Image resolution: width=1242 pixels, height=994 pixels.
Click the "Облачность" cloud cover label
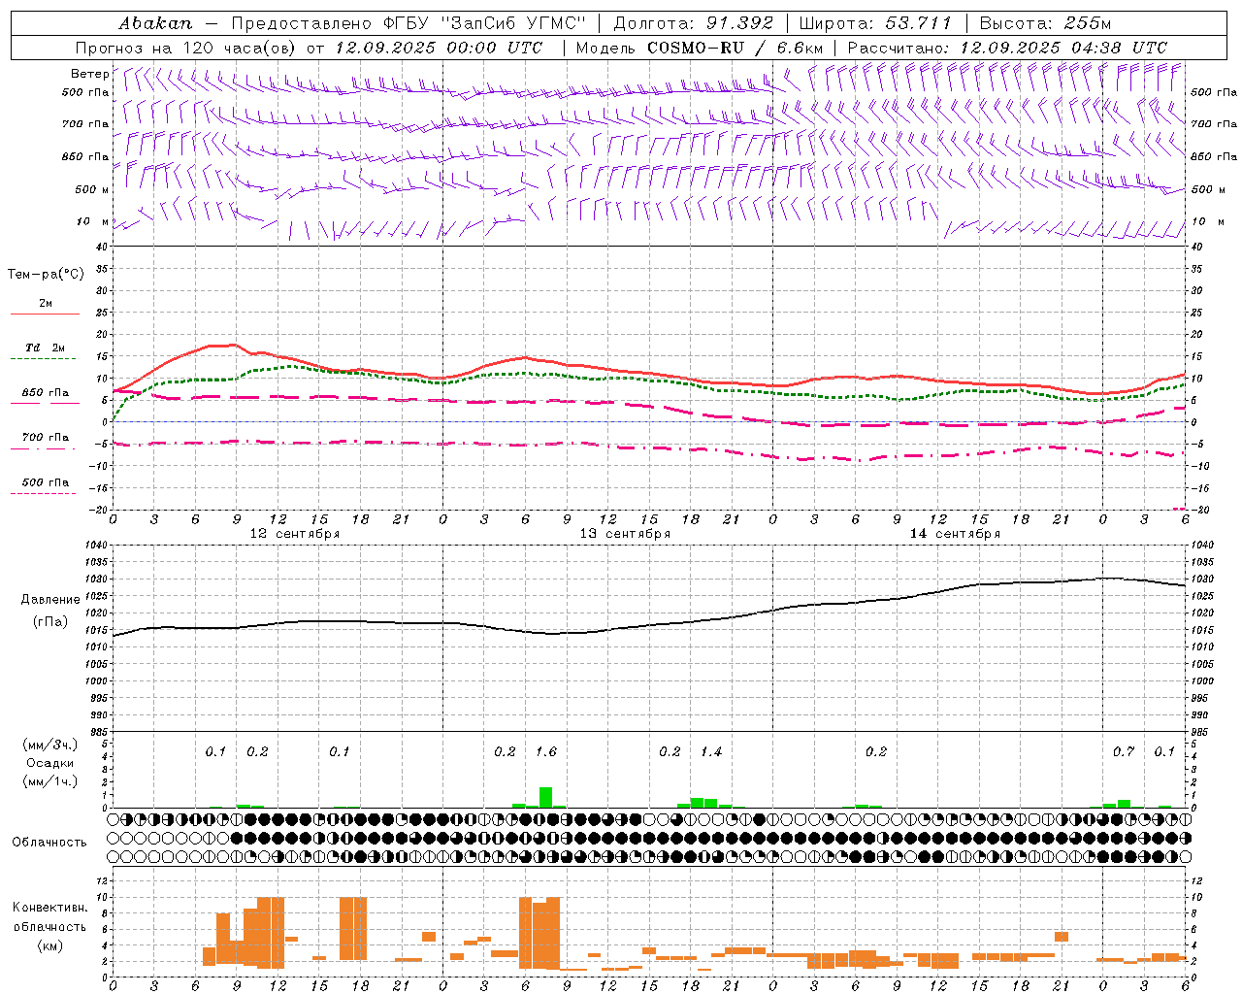point(49,842)
